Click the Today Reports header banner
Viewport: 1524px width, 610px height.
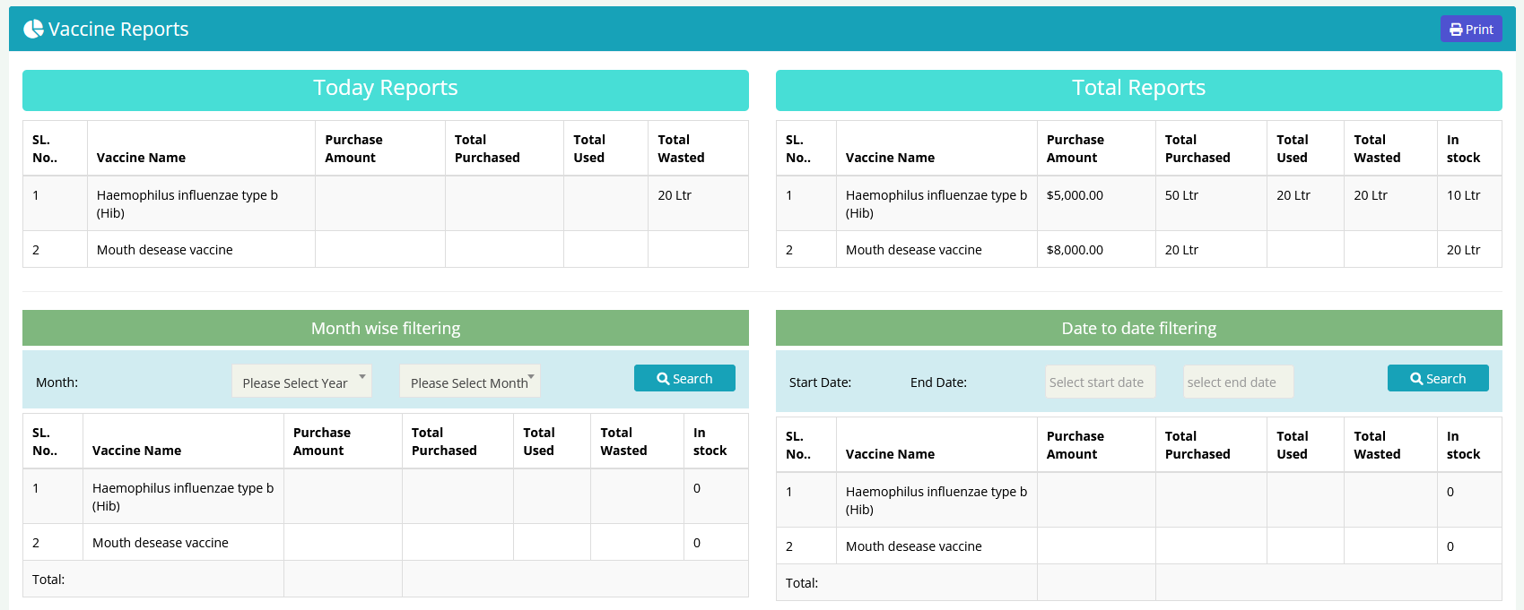click(385, 89)
